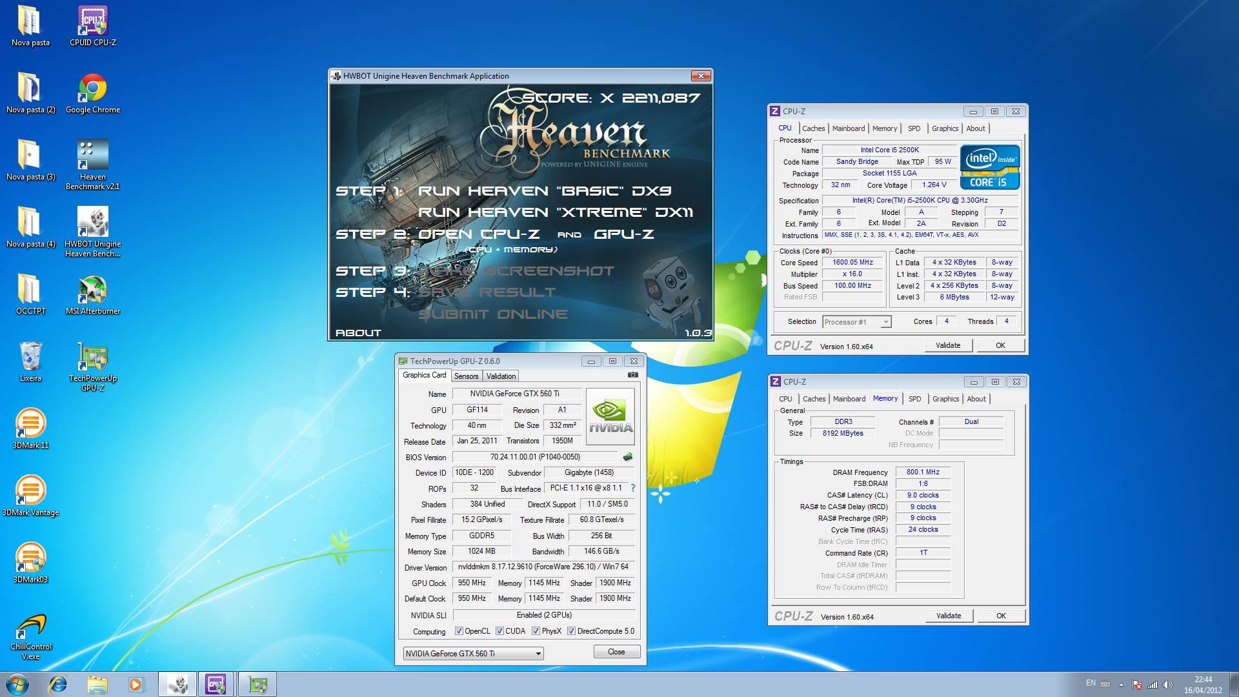The image size is (1239, 697).
Task: Open About tab in upper CPU-Z window
Action: [975, 128]
